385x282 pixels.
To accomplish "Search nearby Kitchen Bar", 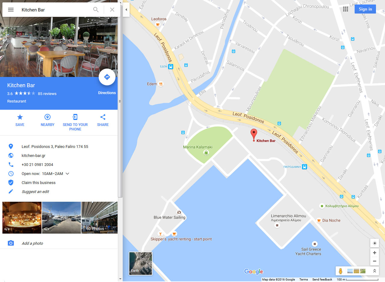I will 48,120.
